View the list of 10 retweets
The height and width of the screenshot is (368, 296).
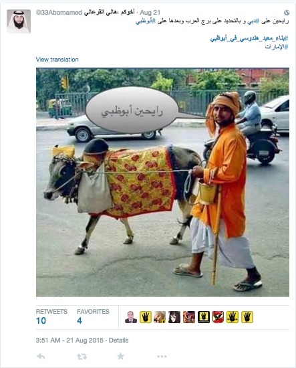(x=51, y=316)
